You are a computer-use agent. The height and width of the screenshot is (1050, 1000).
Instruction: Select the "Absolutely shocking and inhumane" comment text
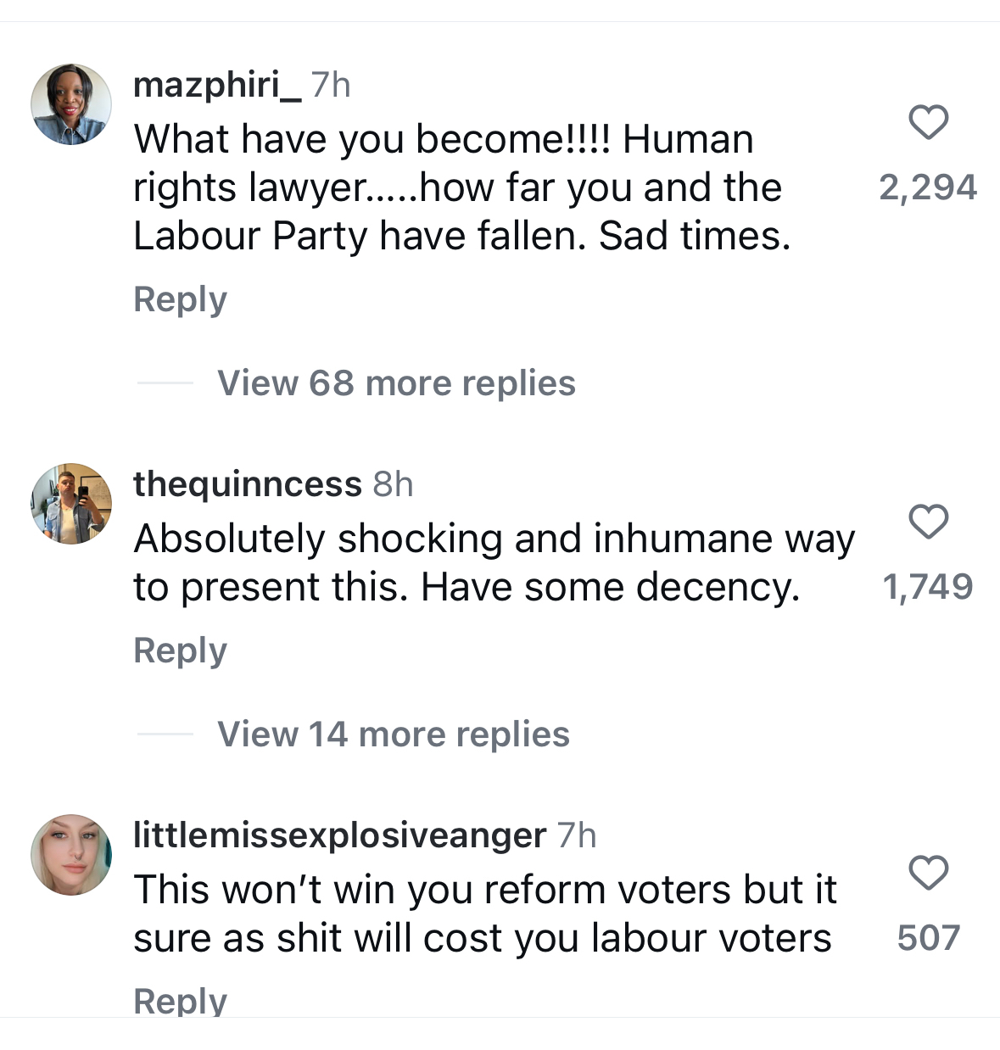pos(492,562)
